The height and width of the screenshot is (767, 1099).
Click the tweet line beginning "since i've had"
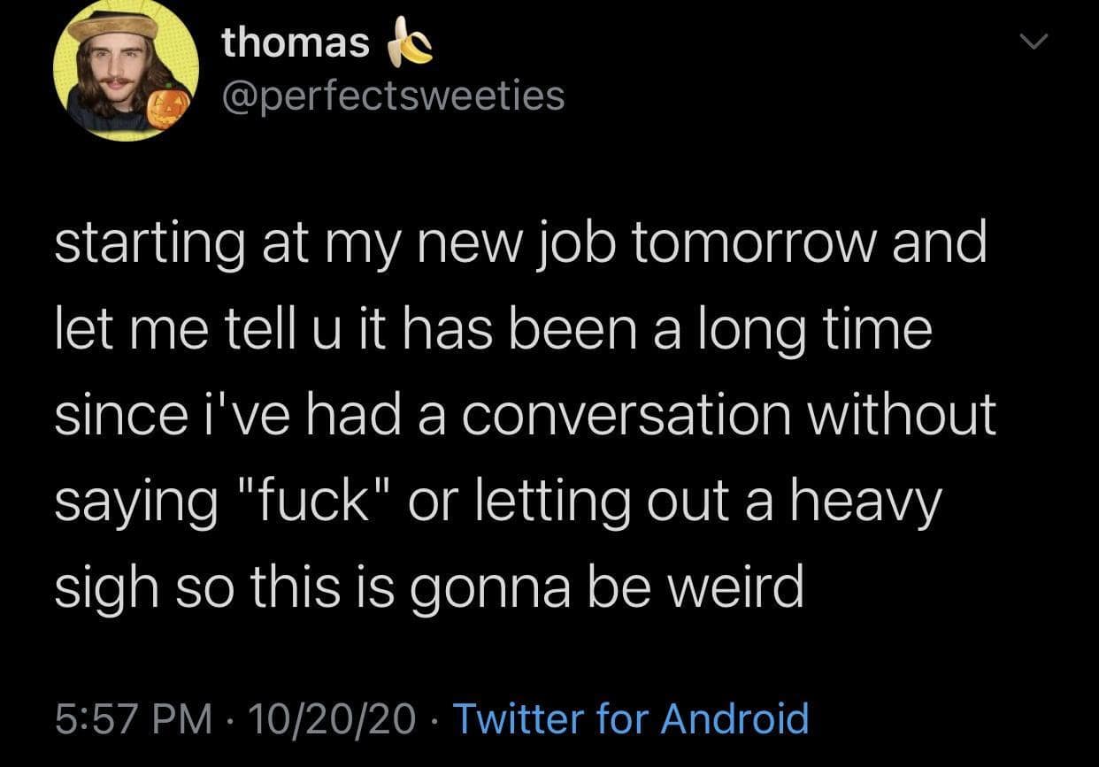pos(525,415)
